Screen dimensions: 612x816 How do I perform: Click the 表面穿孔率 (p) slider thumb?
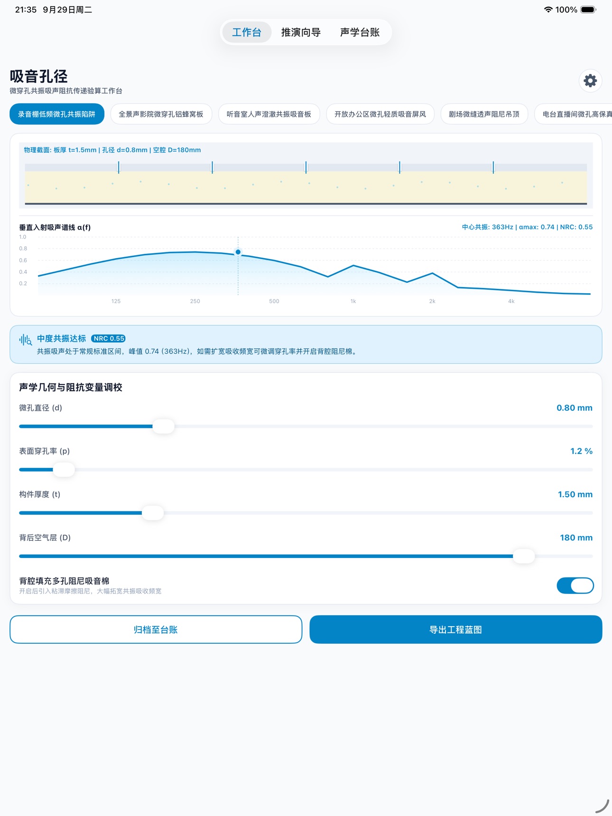coord(64,469)
